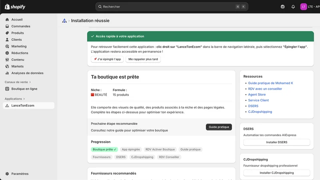Screen dimensions: 320x180
Task: Open the Sidekick assistant icon
Action: coord(282,7)
